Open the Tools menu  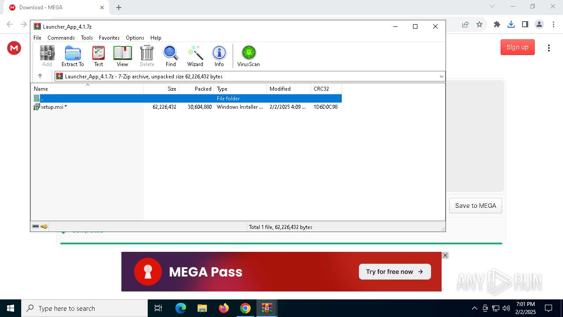click(87, 38)
